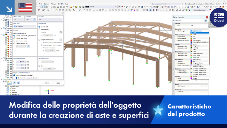
Task: Click the red-flag filter icon right of layer combo
Action: [210, 10]
